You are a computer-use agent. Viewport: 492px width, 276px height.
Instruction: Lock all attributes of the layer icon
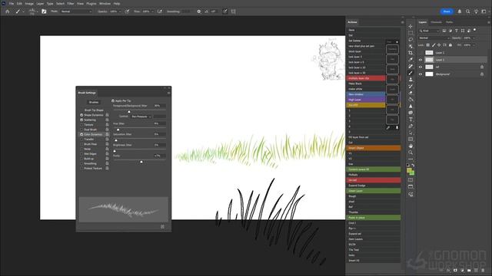click(x=450, y=45)
